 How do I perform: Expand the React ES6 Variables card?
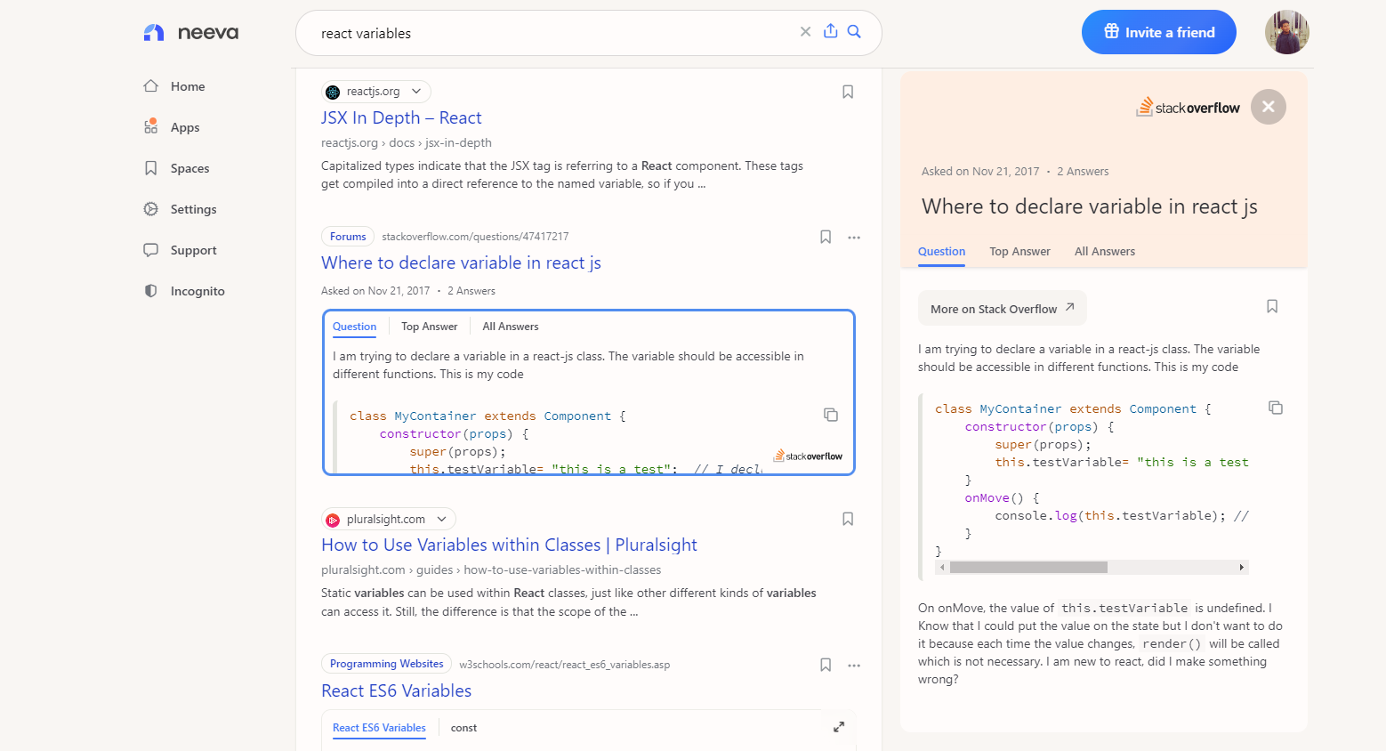838,727
